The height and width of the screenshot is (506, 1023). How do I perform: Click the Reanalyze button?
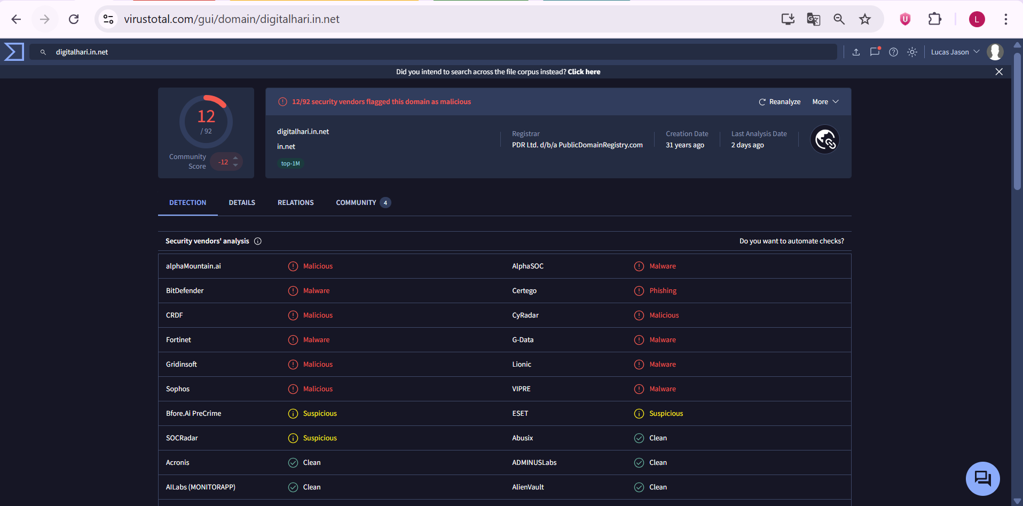[x=780, y=102]
